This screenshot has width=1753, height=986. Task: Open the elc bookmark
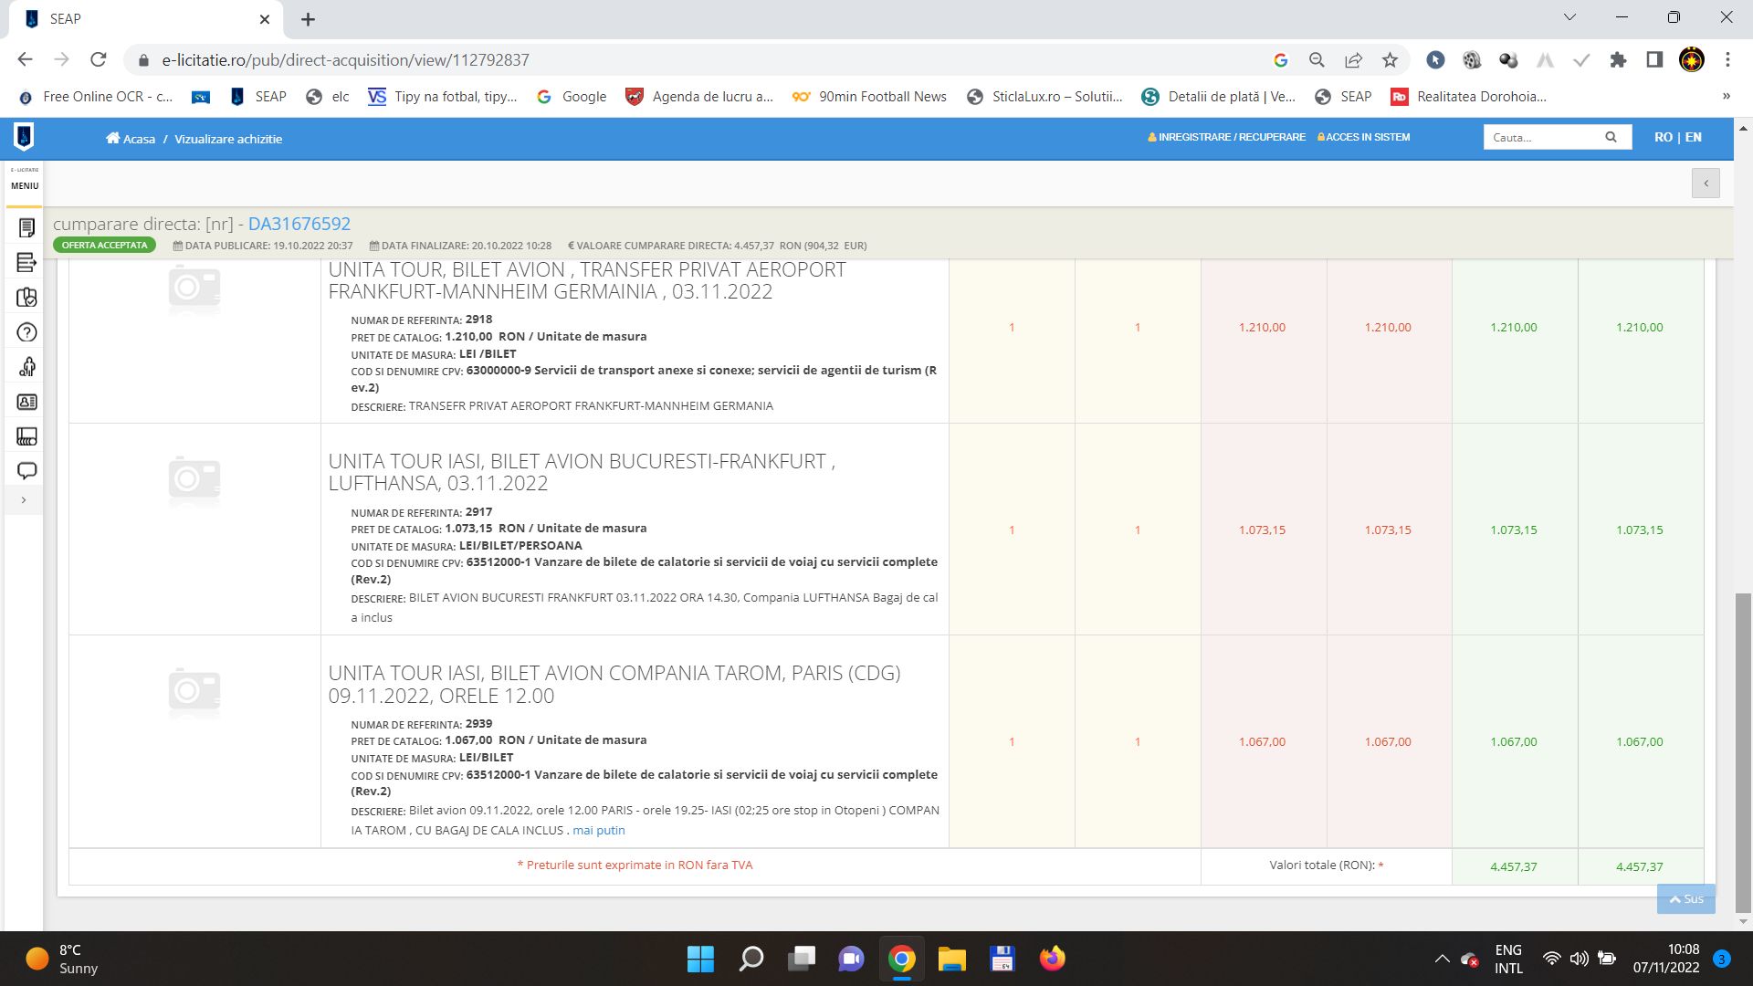click(328, 97)
